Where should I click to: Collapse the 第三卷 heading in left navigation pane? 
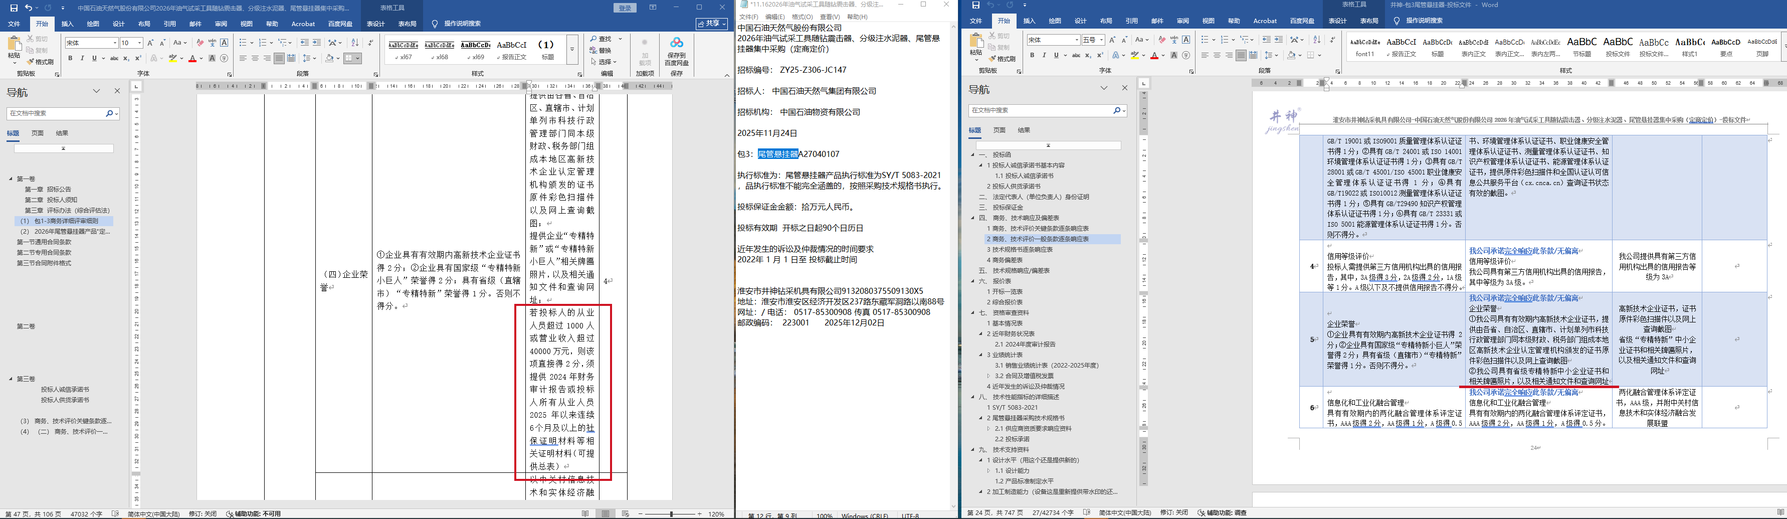point(11,379)
